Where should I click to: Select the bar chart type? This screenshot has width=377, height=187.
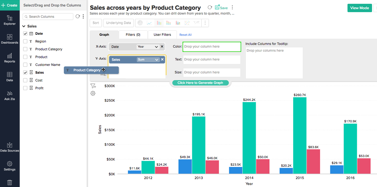tap(159, 23)
